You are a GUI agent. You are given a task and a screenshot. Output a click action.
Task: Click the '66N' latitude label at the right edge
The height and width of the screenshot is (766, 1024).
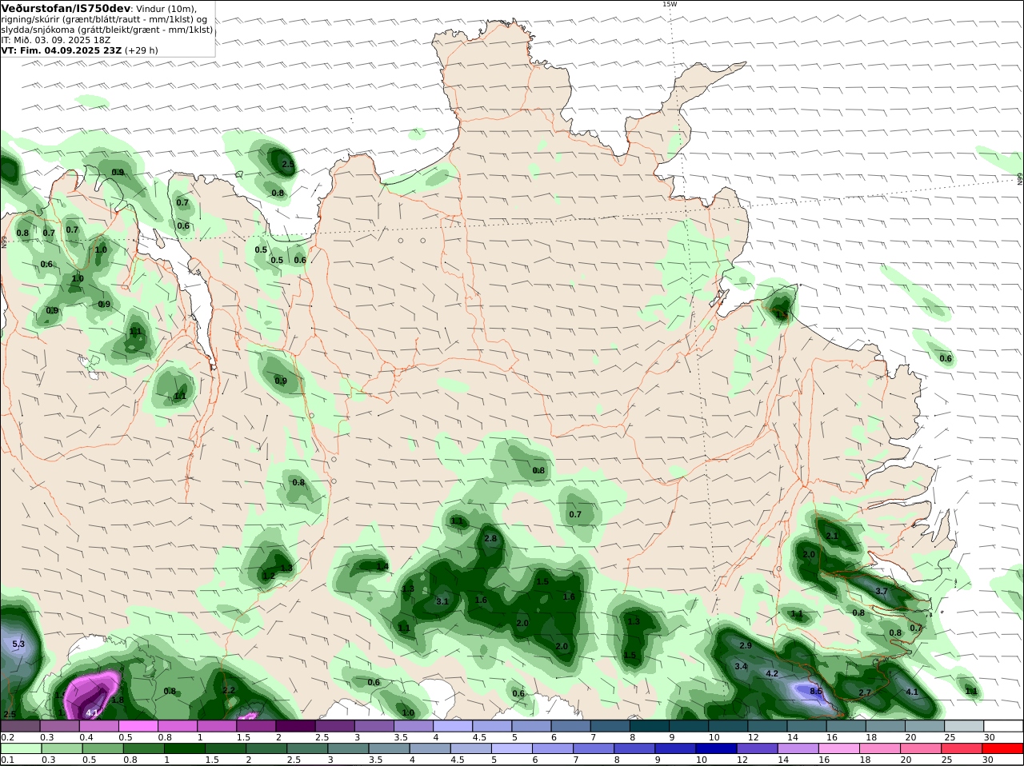pyautogui.click(x=1020, y=179)
